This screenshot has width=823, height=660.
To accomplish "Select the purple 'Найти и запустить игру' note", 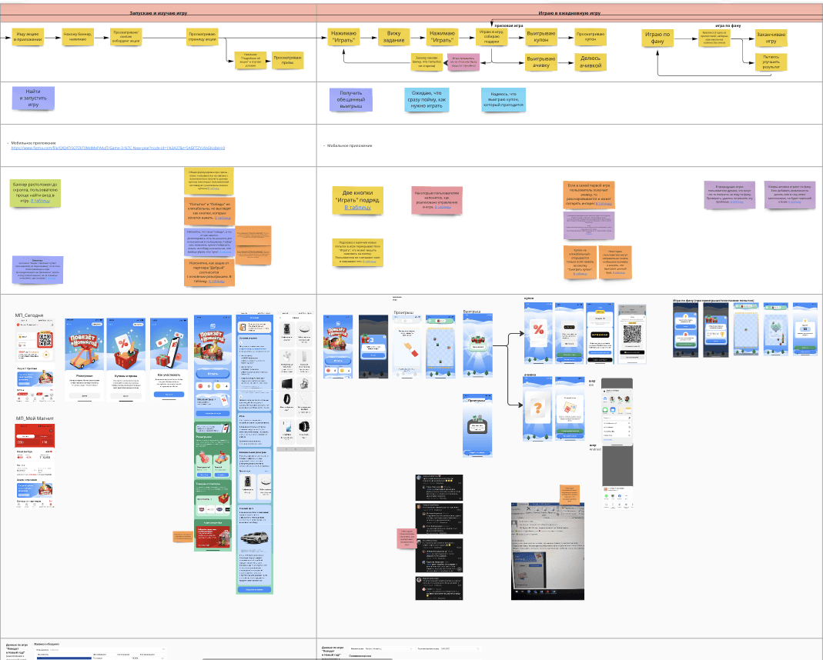I will (33, 98).
